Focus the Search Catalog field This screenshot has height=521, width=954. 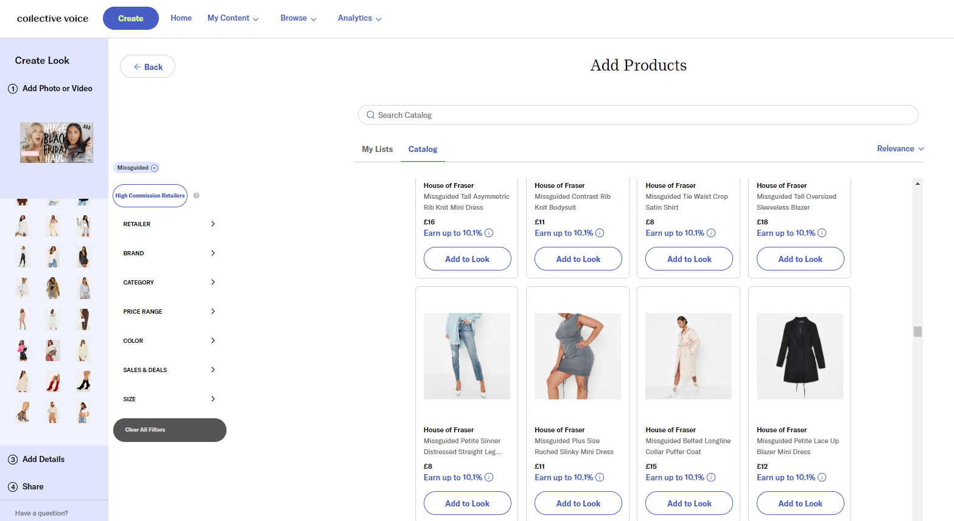coord(638,115)
